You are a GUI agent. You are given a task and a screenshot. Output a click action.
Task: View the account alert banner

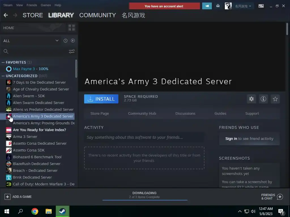pos(164,6)
